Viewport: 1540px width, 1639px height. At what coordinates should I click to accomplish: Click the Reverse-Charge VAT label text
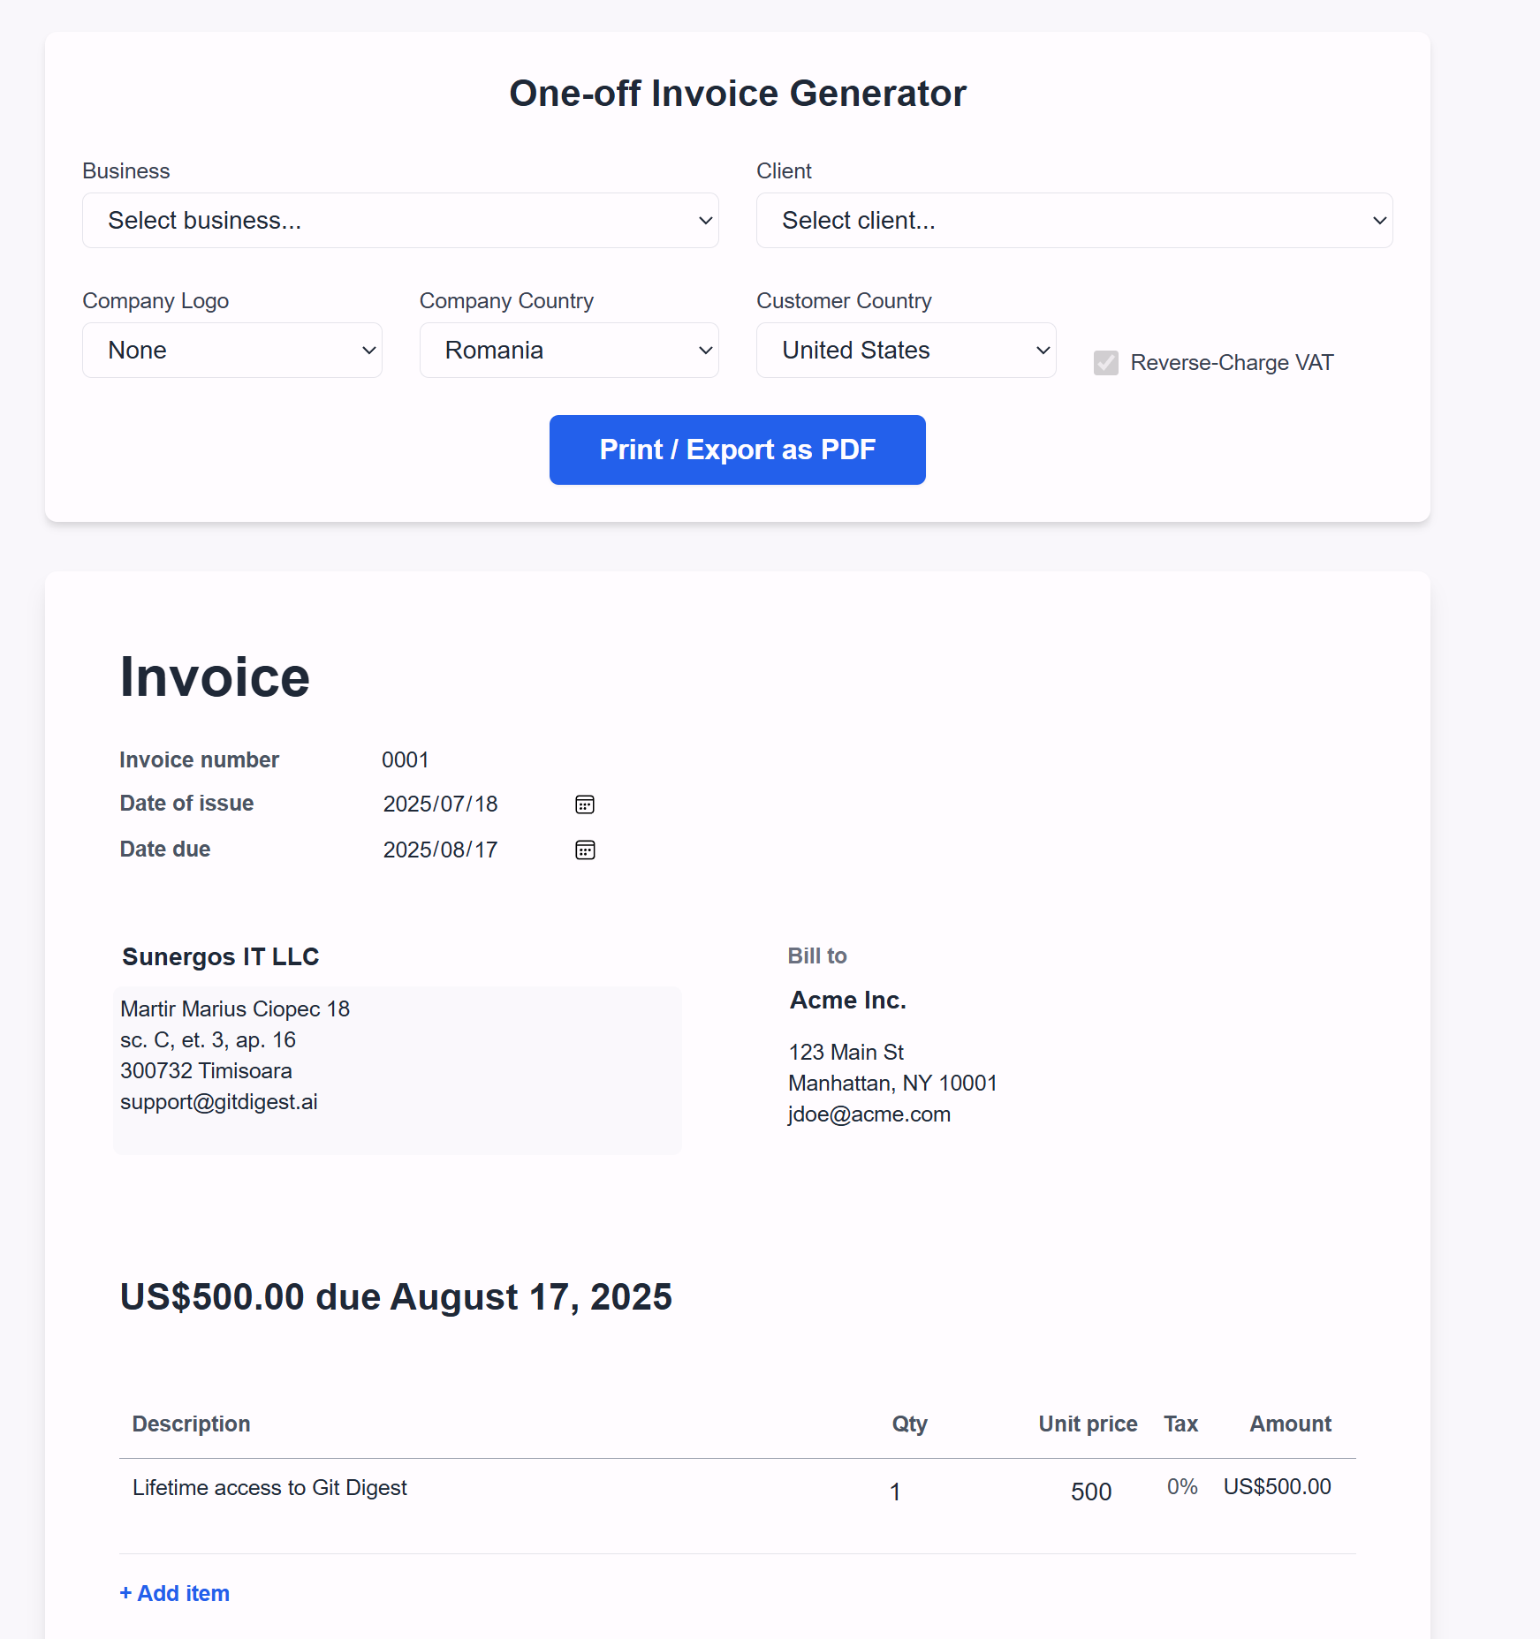(1233, 363)
